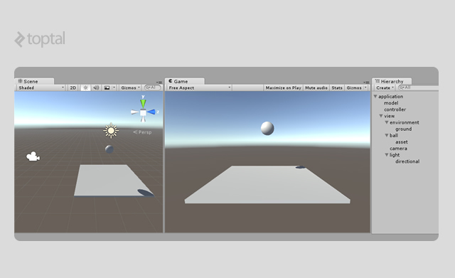Image resolution: width=455 pixels, height=278 pixels.
Task: Select the camera gizmo in Scene view
Action: click(x=33, y=156)
